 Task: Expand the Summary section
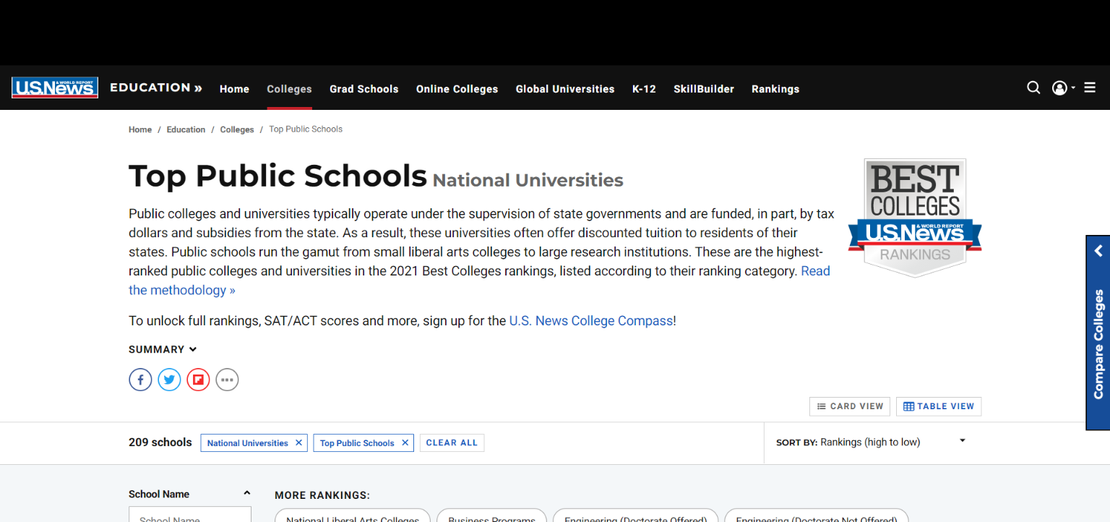point(163,349)
